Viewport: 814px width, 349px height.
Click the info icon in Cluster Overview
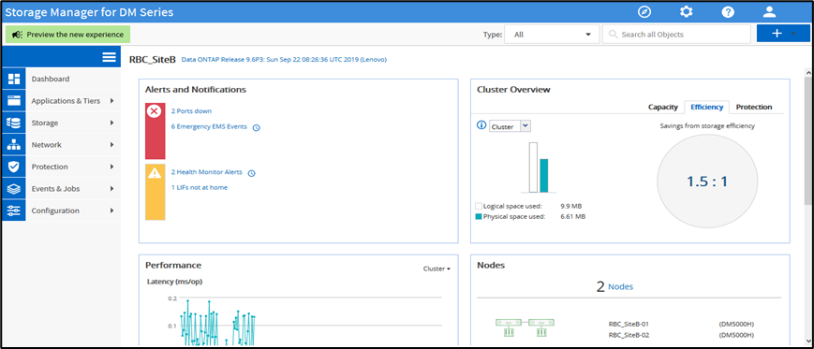[x=481, y=125]
